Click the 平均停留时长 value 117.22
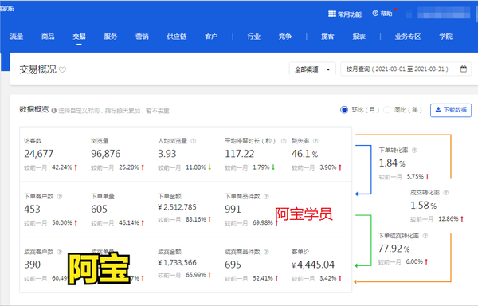The height and width of the screenshot is (306, 478). [240, 154]
